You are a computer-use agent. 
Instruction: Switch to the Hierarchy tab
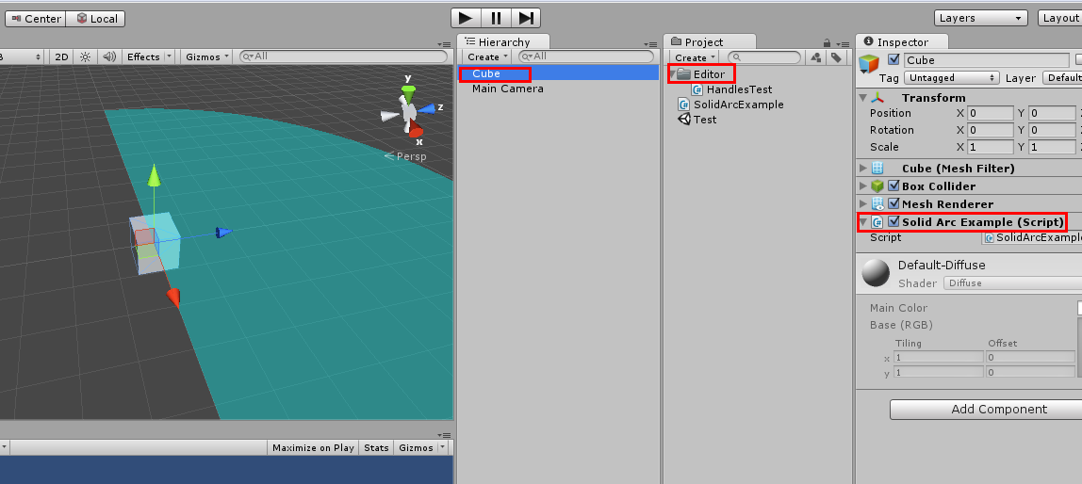(x=502, y=42)
